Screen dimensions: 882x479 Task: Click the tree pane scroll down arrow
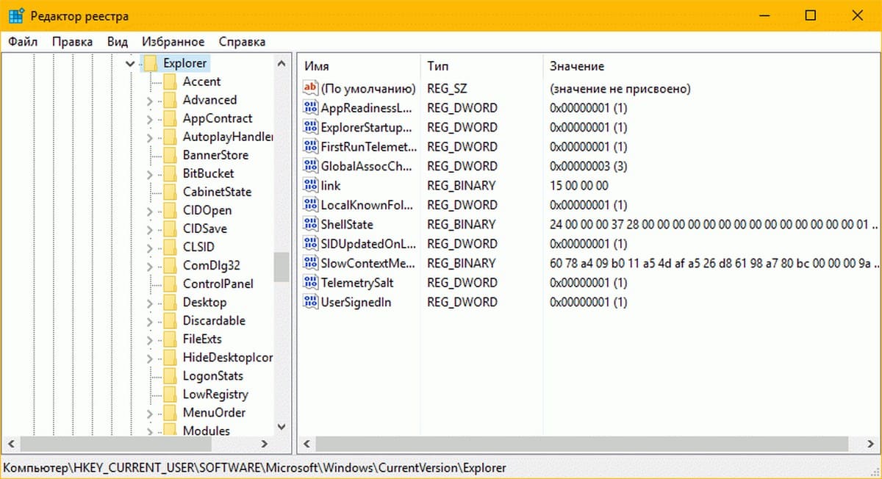click(282, 426)
